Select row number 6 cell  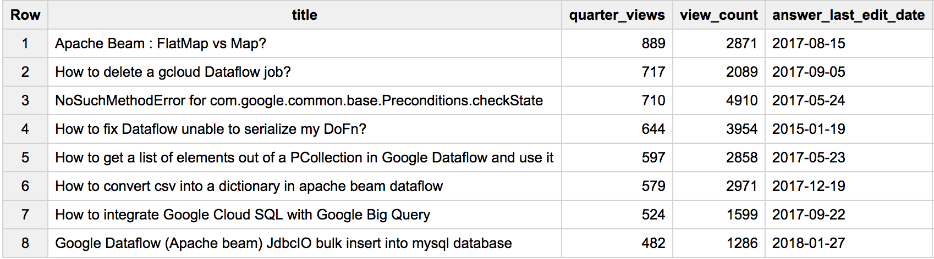25,186
